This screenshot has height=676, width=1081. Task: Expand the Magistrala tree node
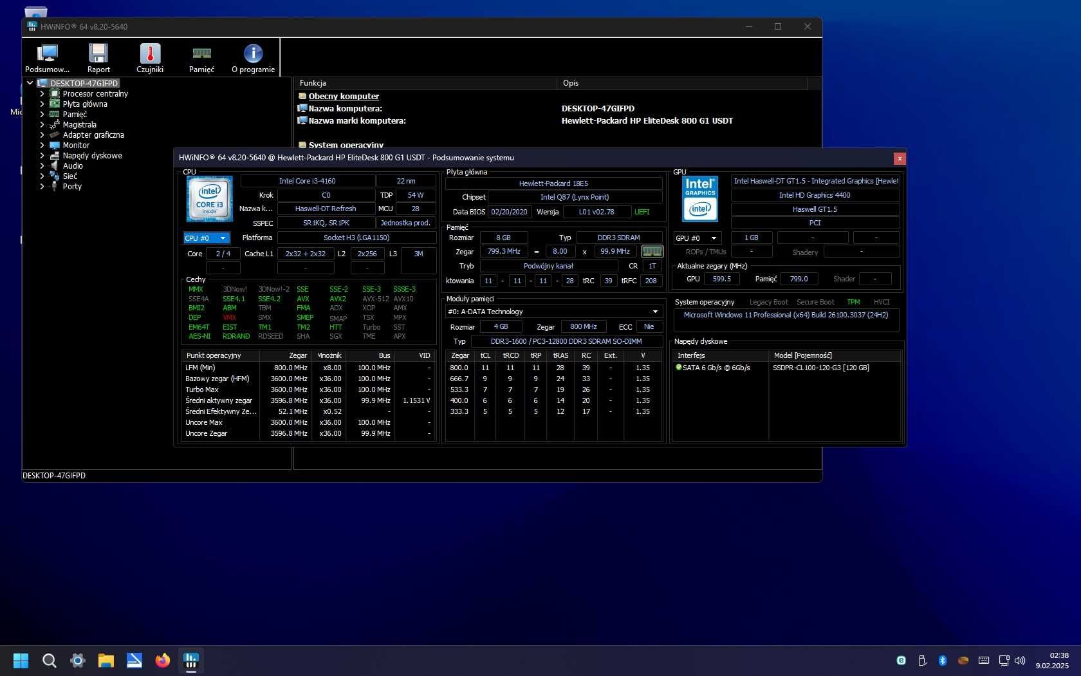(x=42, y=124)
